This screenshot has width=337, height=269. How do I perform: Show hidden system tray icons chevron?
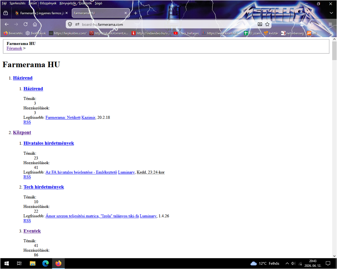[287, 263]
